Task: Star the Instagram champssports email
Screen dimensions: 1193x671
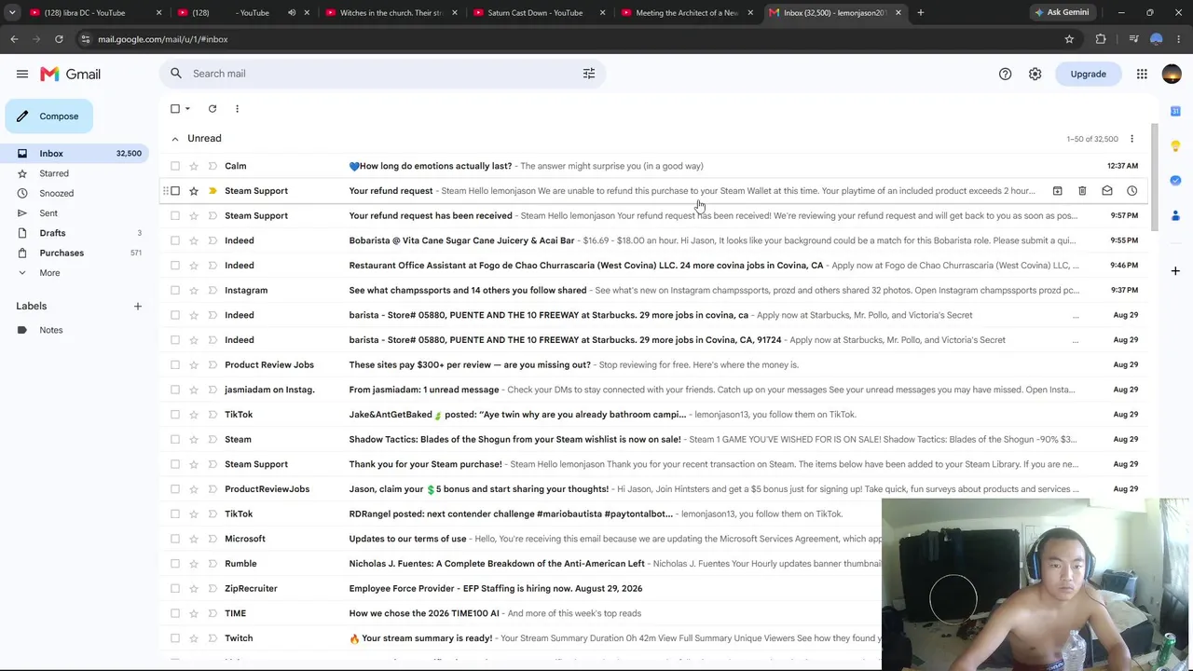Action: [194, 290]
